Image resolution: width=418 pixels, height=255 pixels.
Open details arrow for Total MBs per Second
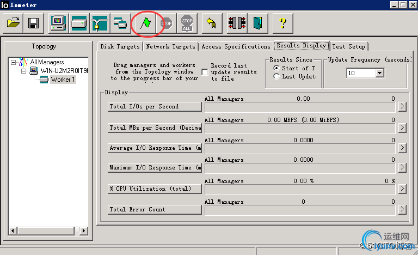[x=402, y=127]
